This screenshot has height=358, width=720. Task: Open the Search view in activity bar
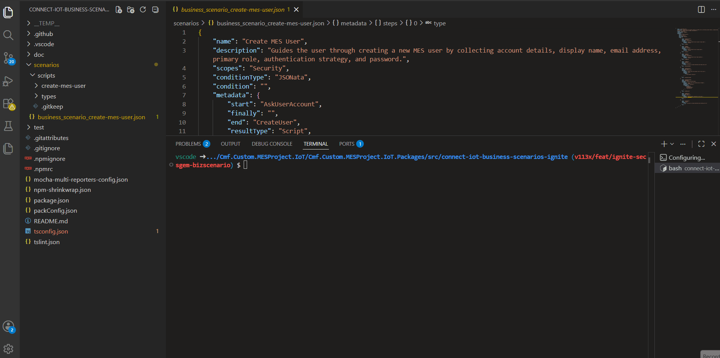tap(8, 35)
